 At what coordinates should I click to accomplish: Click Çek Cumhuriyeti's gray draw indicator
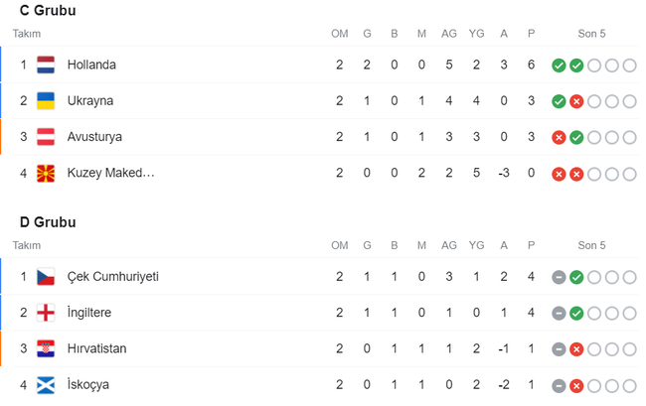click(x=559, y=277)
